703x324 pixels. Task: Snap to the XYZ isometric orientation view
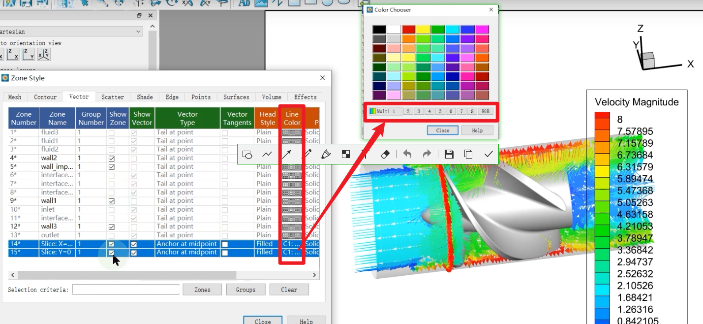(44, 55)
